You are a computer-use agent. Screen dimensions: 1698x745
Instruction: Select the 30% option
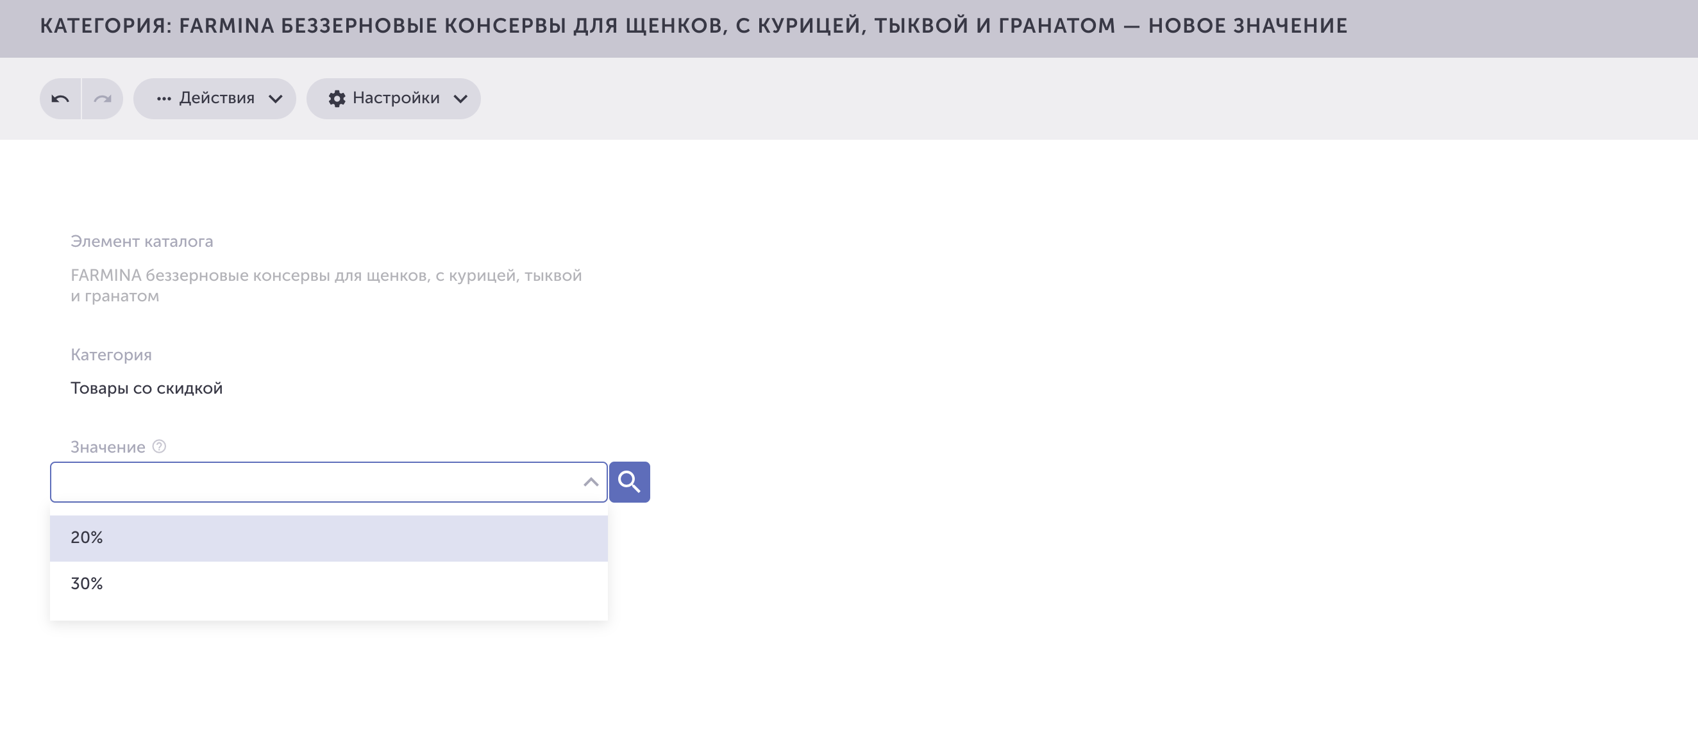pos(329,584)
